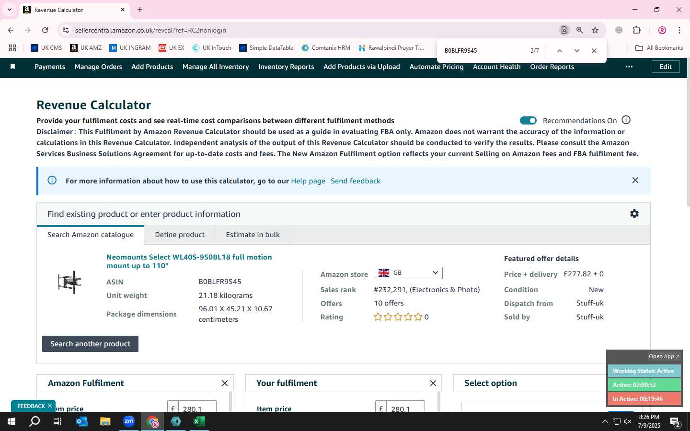
Task: Open Automate Pricing menu item
Action: (x=437, y=67)
